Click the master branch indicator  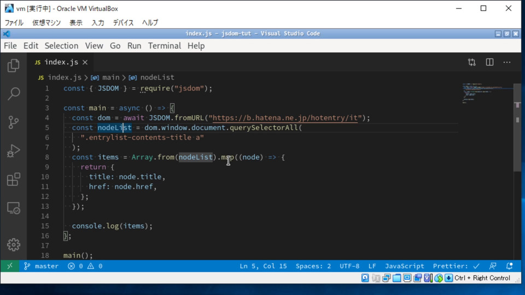pyautogui.click(x=41, y=266)
